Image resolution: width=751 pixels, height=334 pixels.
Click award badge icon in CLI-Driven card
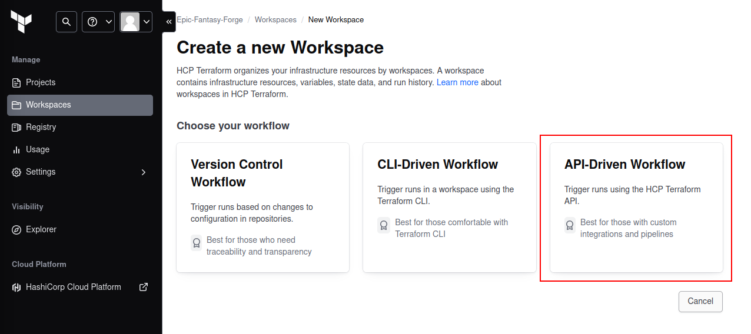coord(383,225)
